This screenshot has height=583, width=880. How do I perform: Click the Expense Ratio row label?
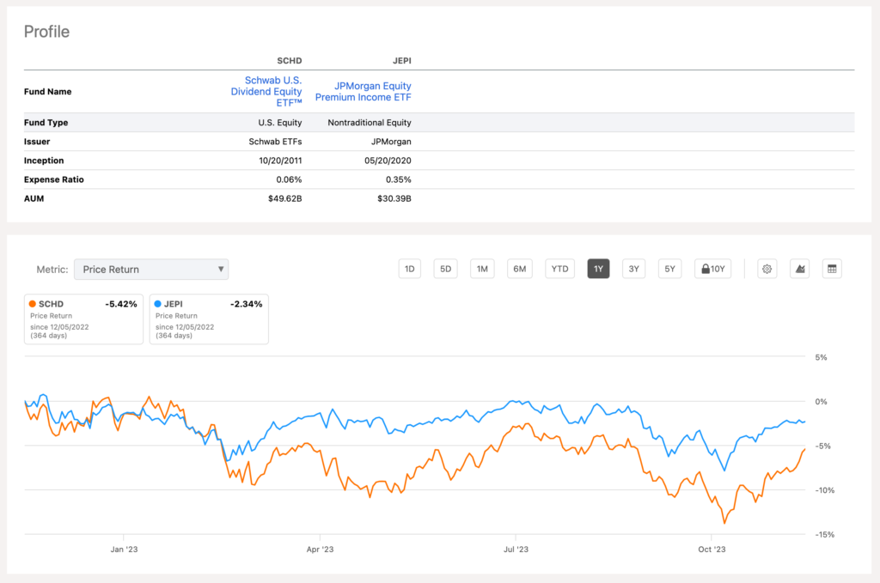pyautogui.click(x=54, y=179)
